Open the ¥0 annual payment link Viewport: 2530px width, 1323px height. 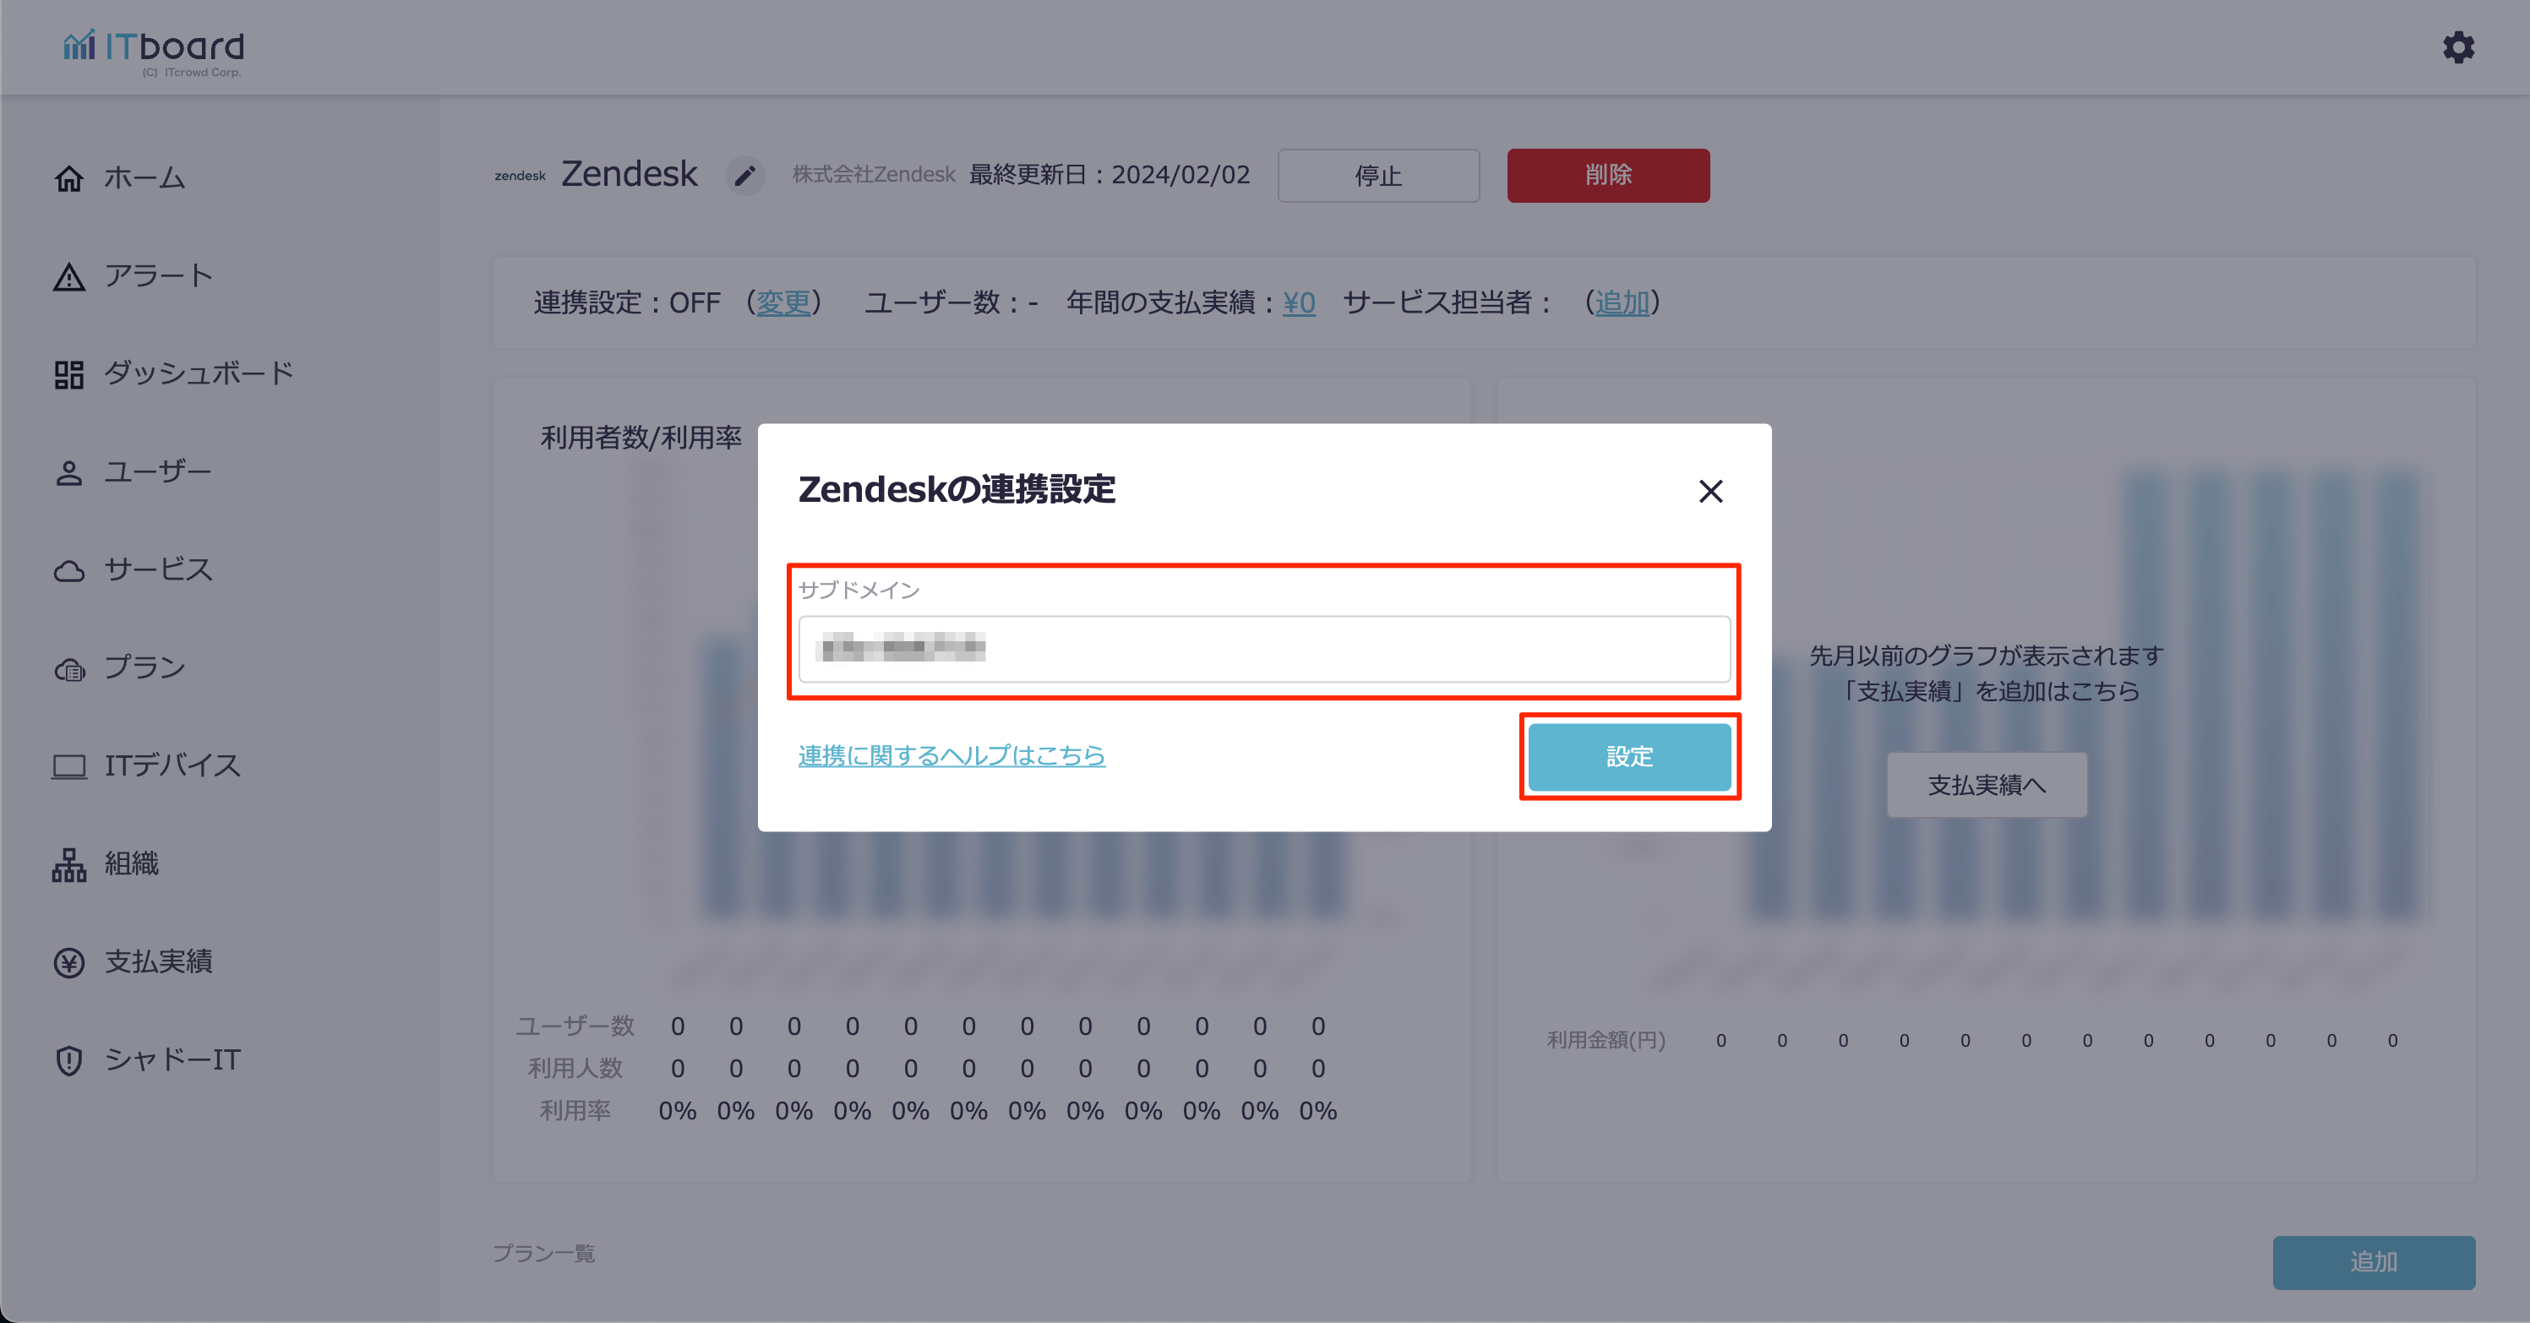pyautogui.click(x=1299, y=302)
